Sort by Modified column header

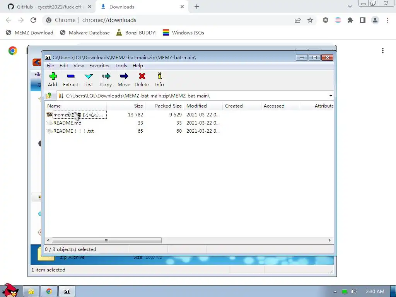tap(203, 106)
